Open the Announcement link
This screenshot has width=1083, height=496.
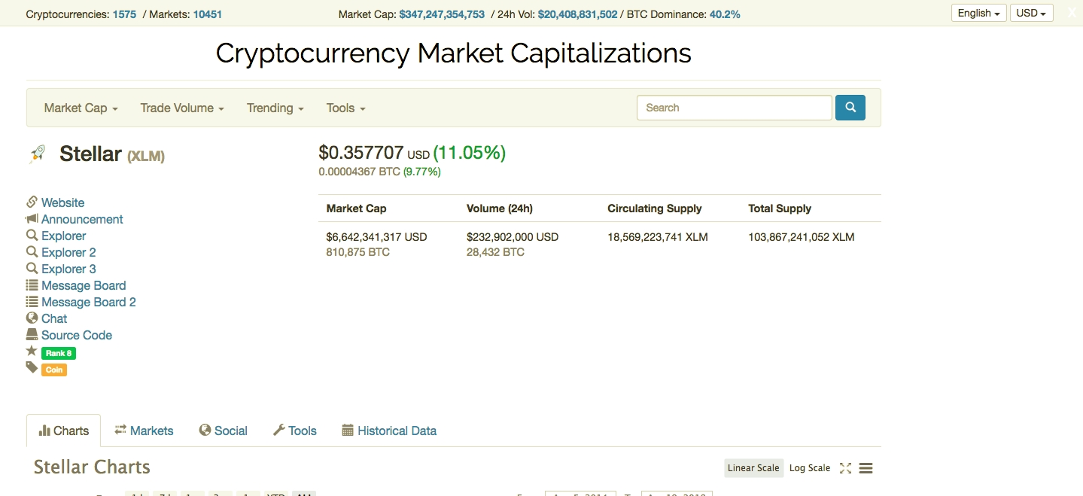(82, 219)
